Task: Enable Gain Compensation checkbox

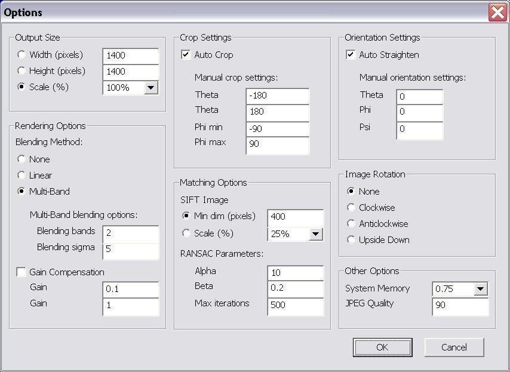Action: coord(21,272)
